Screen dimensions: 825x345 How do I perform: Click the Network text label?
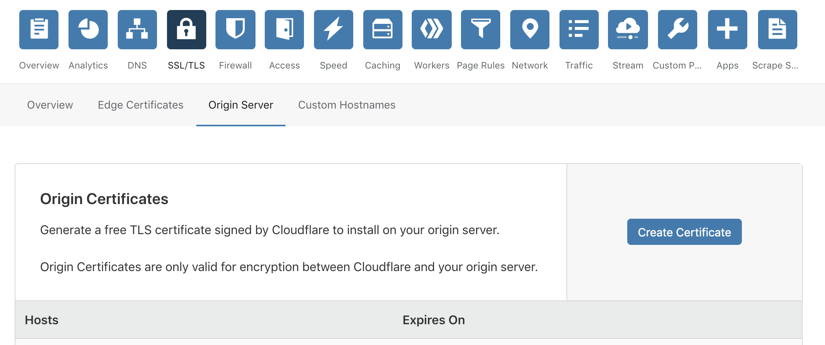pyautogui.click(x=530, y=65)
